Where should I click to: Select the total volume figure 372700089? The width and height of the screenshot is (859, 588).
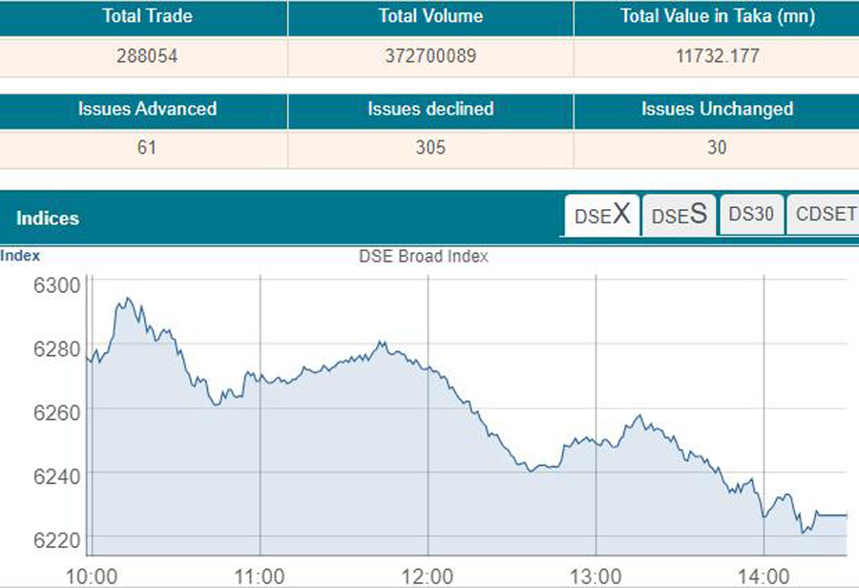coord(430,56)
